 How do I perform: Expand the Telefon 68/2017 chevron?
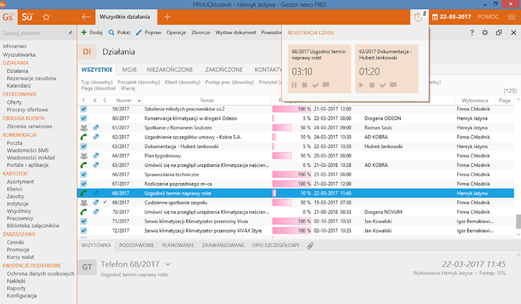tap(168, 264)
